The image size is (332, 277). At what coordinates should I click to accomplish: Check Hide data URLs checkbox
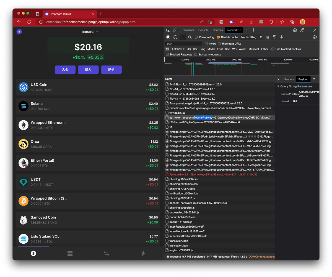pyautogui.click(x=219, y=44)
